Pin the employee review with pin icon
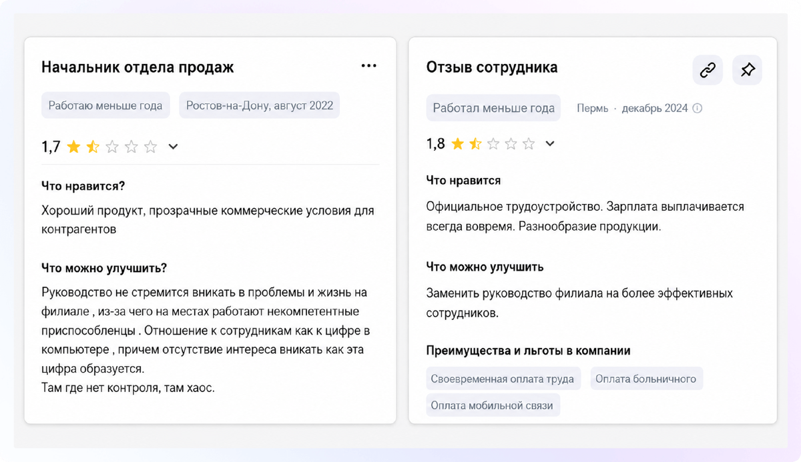Screen dimensions: 801x462 [748, 70]
